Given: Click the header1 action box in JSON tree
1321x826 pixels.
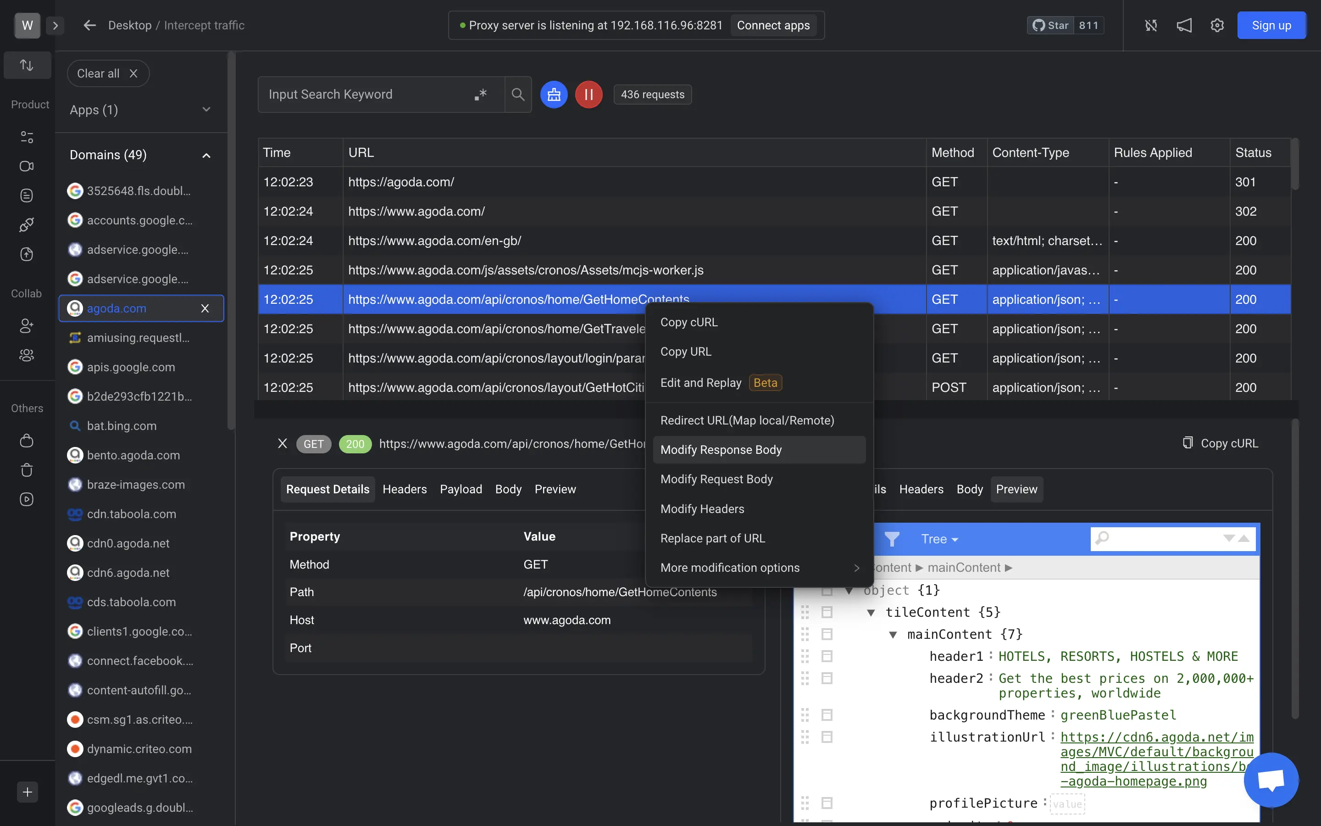Looking at the screenshot, I should coord(827,656).
